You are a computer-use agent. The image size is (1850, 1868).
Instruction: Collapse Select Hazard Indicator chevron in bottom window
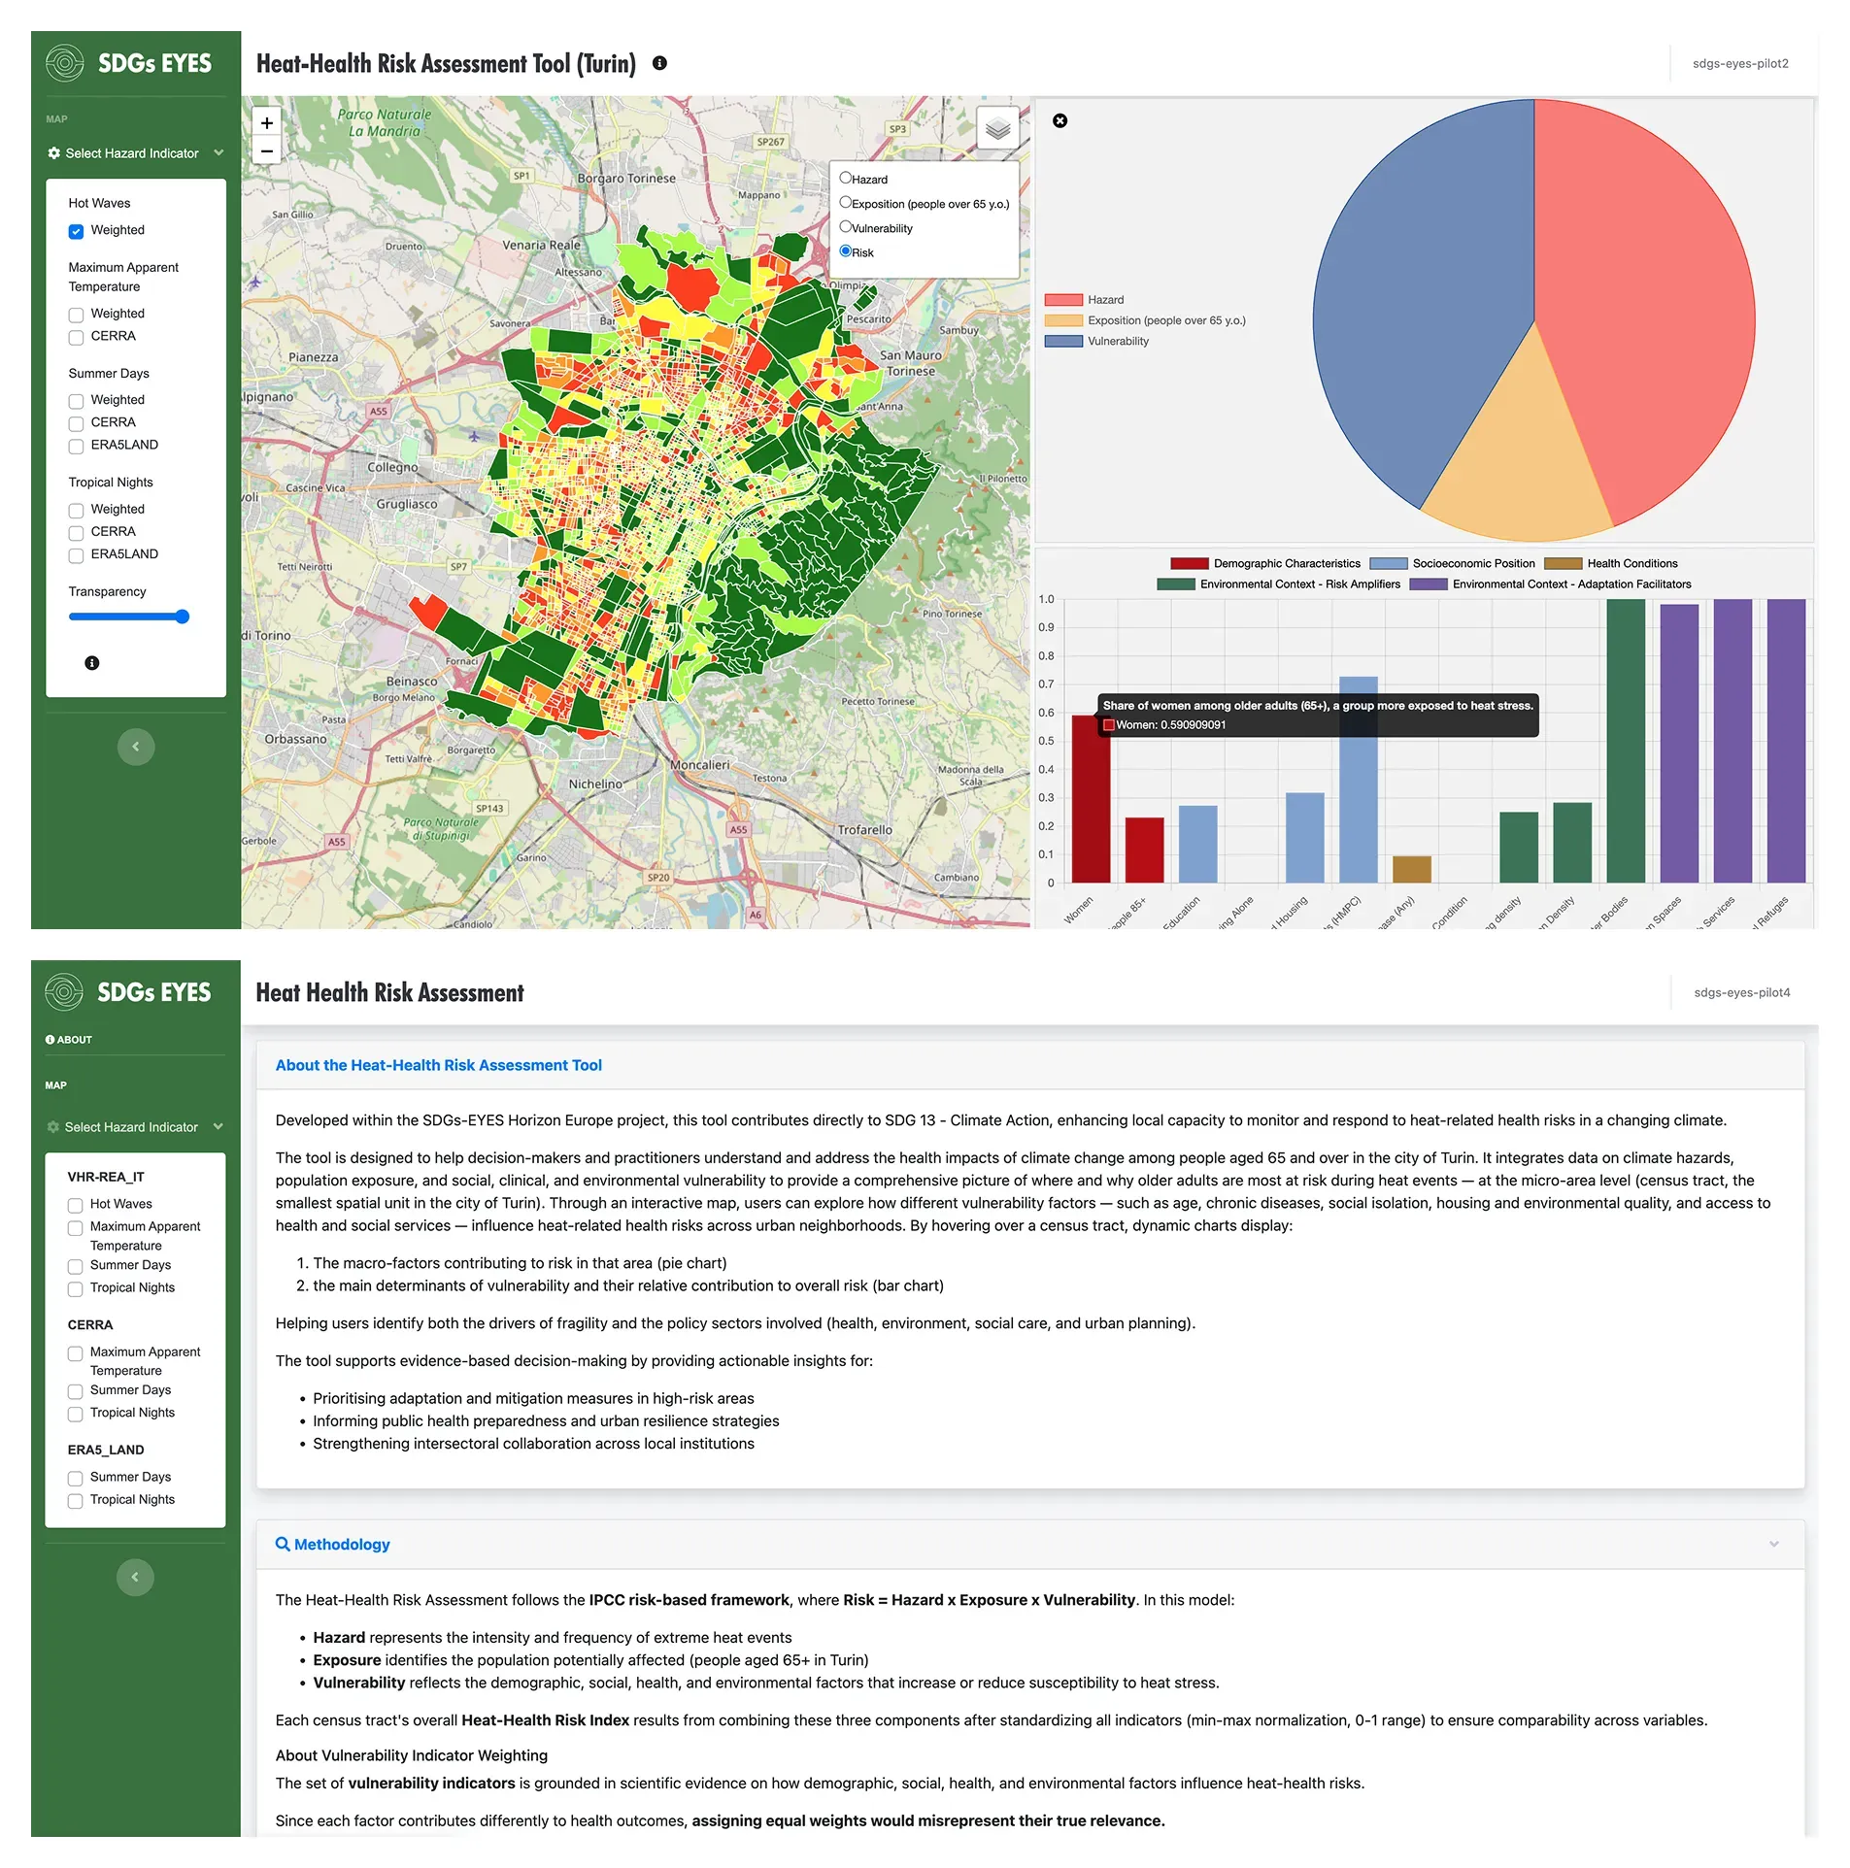click(219, 1126)
